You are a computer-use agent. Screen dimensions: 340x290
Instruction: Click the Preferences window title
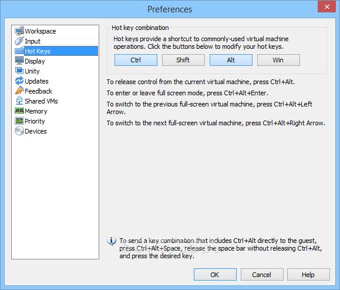170,9
